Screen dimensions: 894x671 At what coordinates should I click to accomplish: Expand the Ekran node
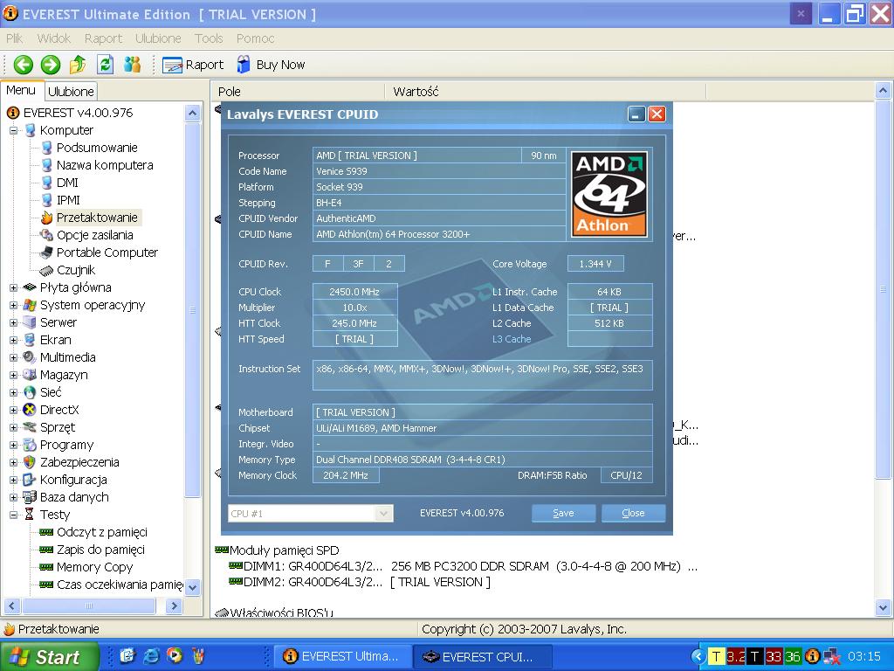[x=13, y=340]
